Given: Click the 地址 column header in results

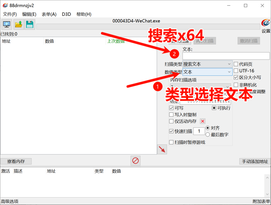Looking at the screenshot, I should tap(22, 41).
